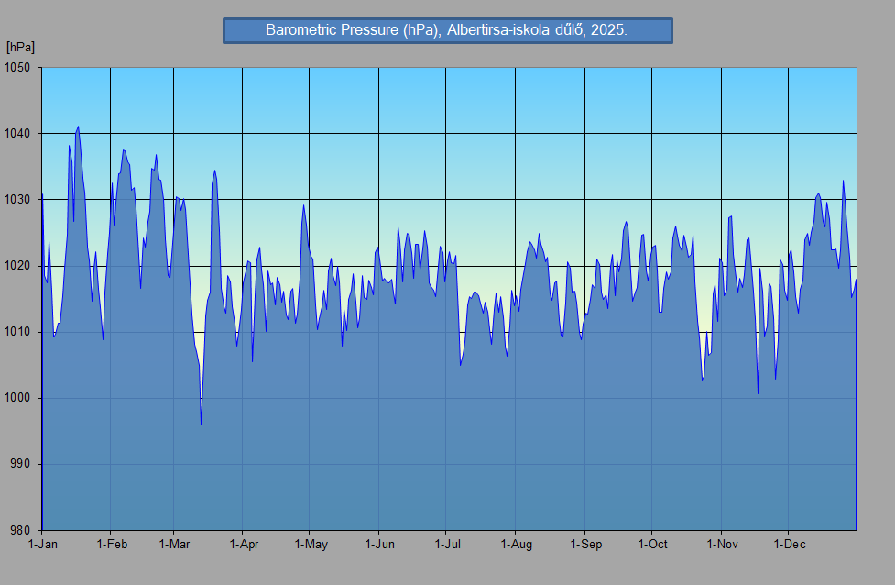895x585 pixels.
Task: Select the 980 pressure axis label
Action: pos(20,530)
